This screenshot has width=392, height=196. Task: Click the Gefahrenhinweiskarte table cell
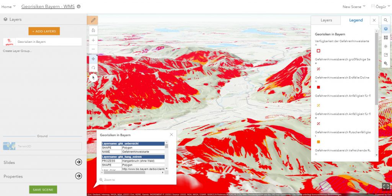(143, 152)
